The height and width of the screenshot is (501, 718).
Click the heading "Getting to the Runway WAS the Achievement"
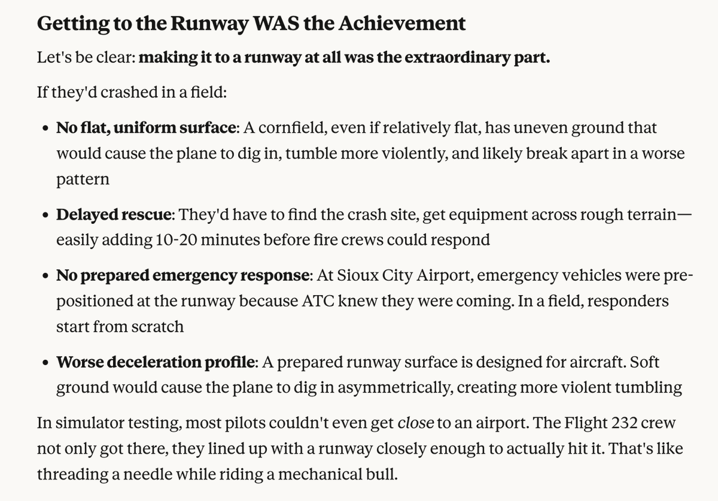(x=251, y=24)
